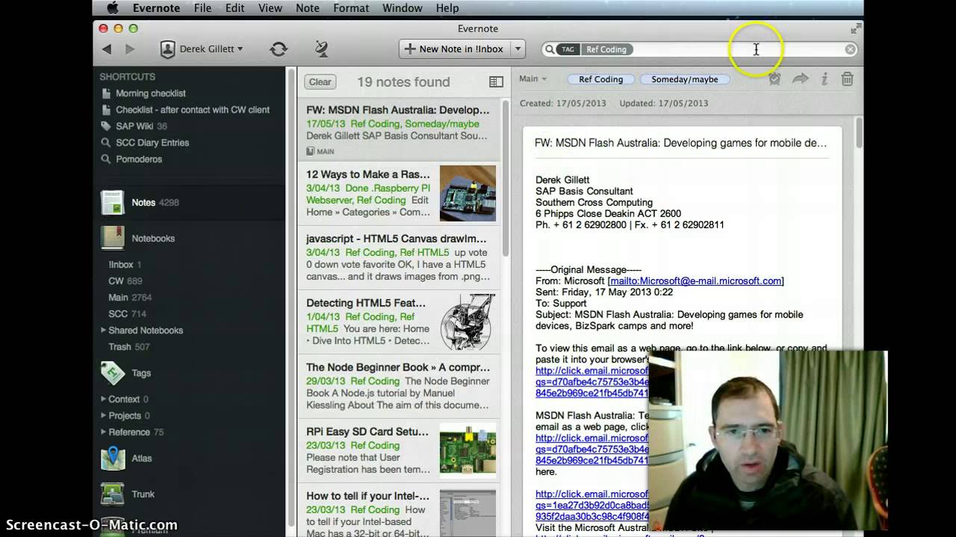
Task: Change note list view options icon
Action: coord(496,82)
